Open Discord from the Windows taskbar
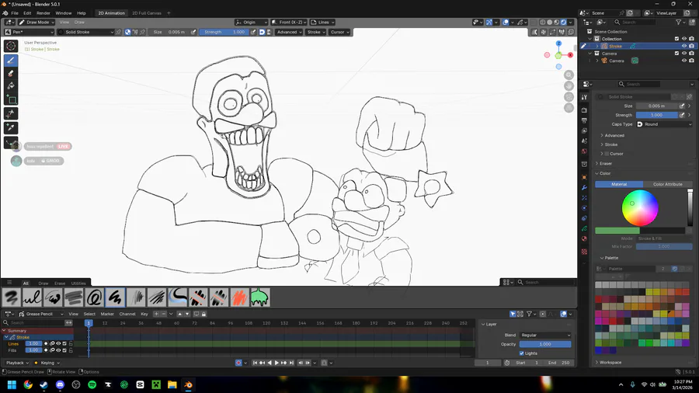This screenshot has height=393, width=699. (x=60, y=384)
